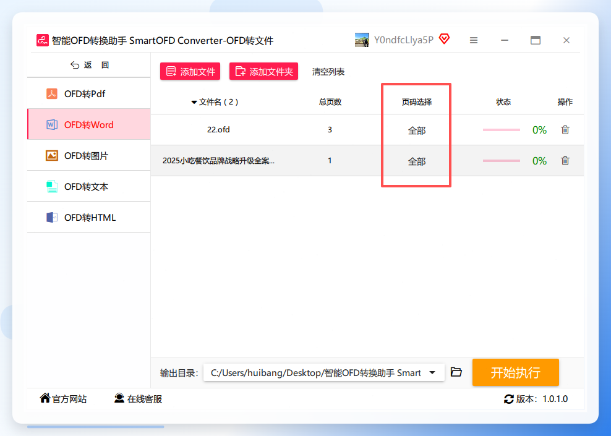
Task: Switch to the OFD转Word tab
Action: (x=89, y=124)
